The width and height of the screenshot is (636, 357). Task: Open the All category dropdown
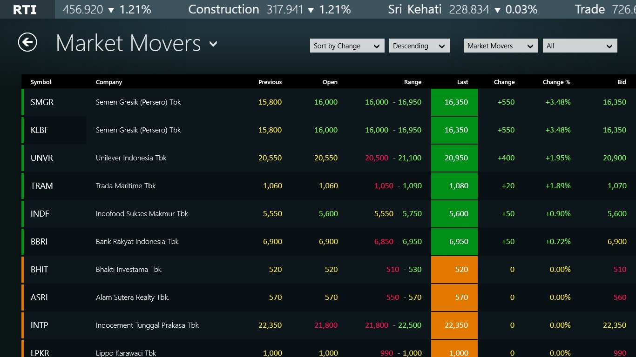coord(580,46)
